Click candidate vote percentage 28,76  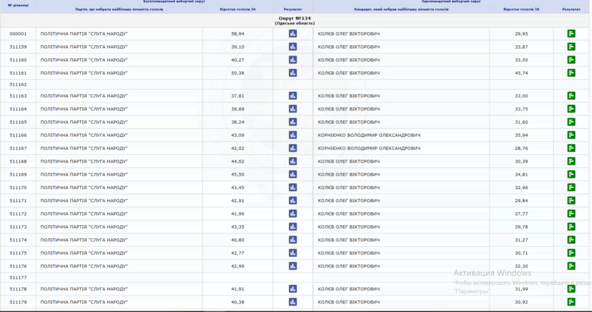click(x=522, y=148)
